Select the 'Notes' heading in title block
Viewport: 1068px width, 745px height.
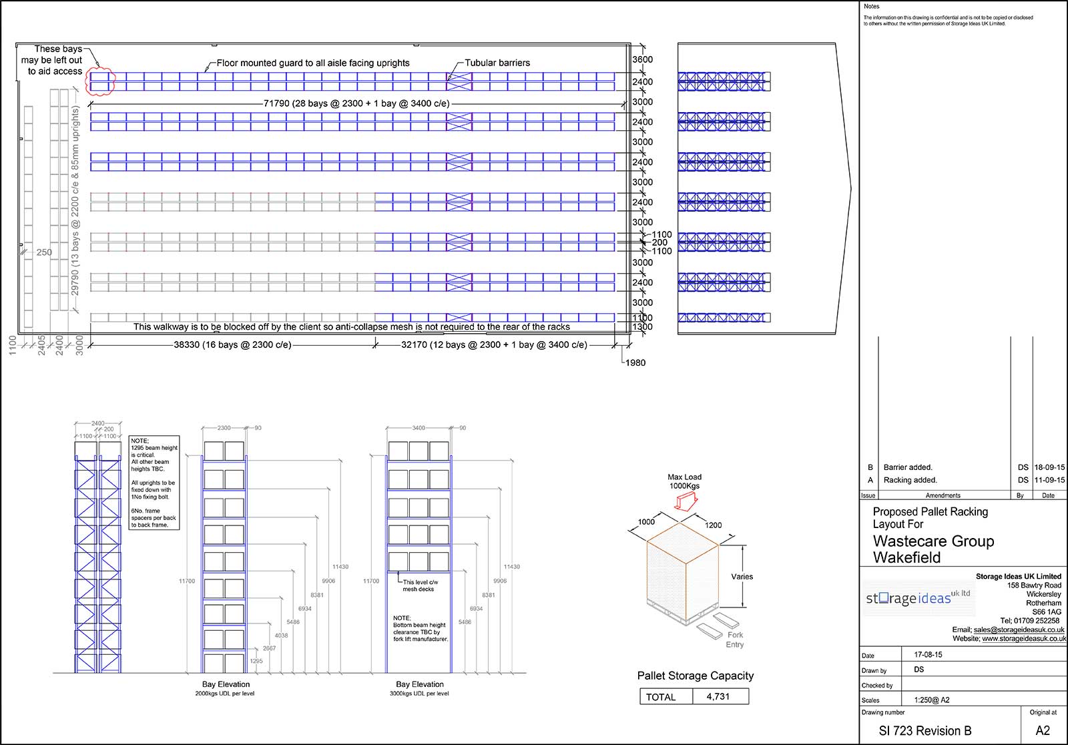(871, 6)
